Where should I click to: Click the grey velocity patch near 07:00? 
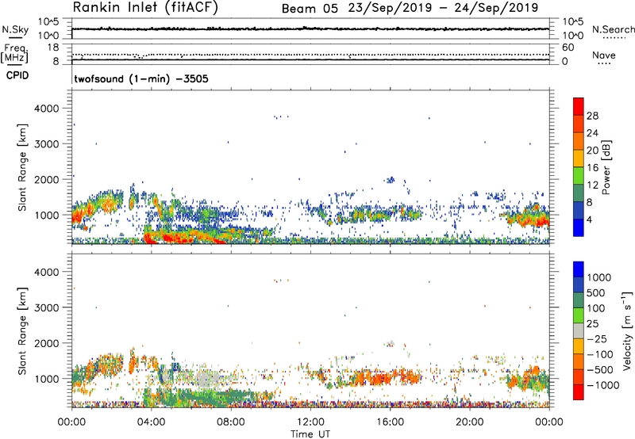(206, 379)
